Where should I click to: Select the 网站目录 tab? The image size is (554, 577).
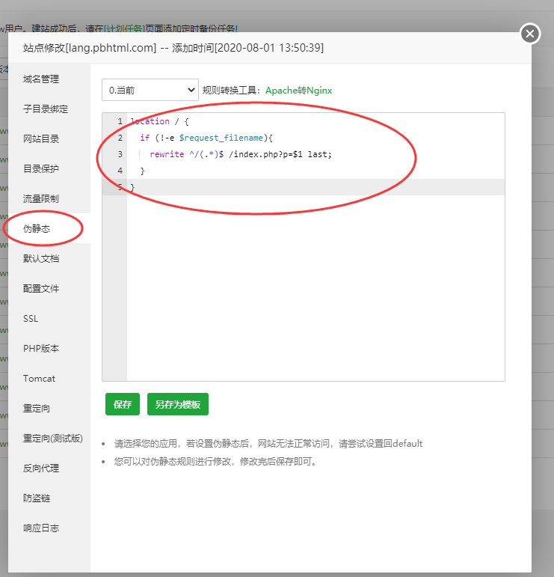pos(41,138)
